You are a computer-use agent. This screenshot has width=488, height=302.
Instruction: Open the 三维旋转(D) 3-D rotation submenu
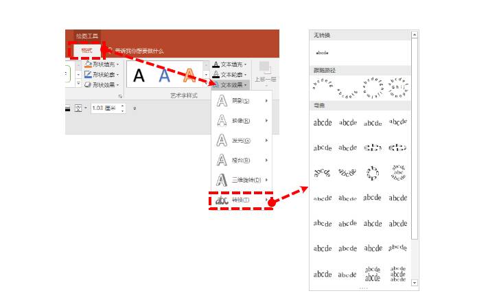pyautogui.click(x=242, y=180)
